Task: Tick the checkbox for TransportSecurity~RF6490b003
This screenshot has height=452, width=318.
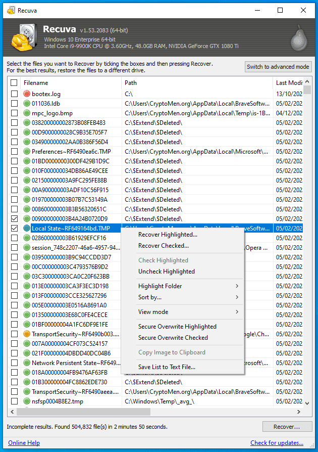Action: [14, 334]
